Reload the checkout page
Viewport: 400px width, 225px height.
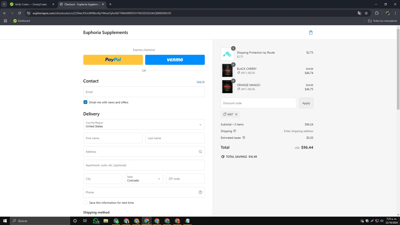point(19,13)
